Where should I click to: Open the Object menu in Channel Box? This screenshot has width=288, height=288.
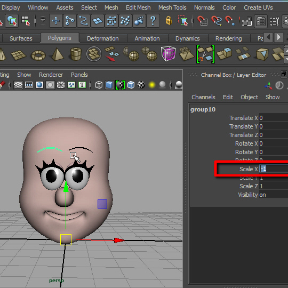coord(249,97)
